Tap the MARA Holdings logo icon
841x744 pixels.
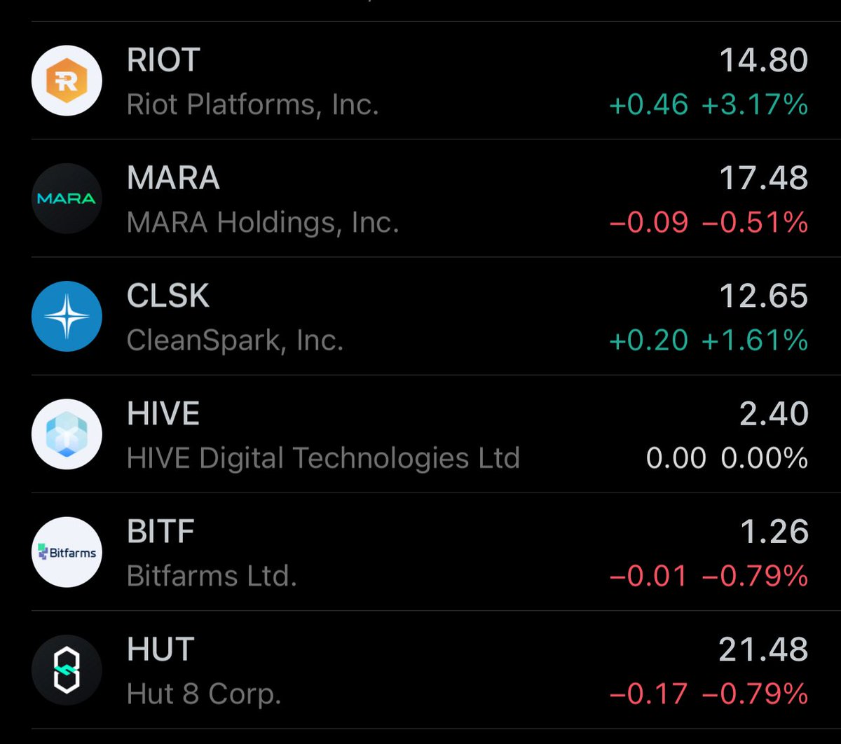pos(67,198)
